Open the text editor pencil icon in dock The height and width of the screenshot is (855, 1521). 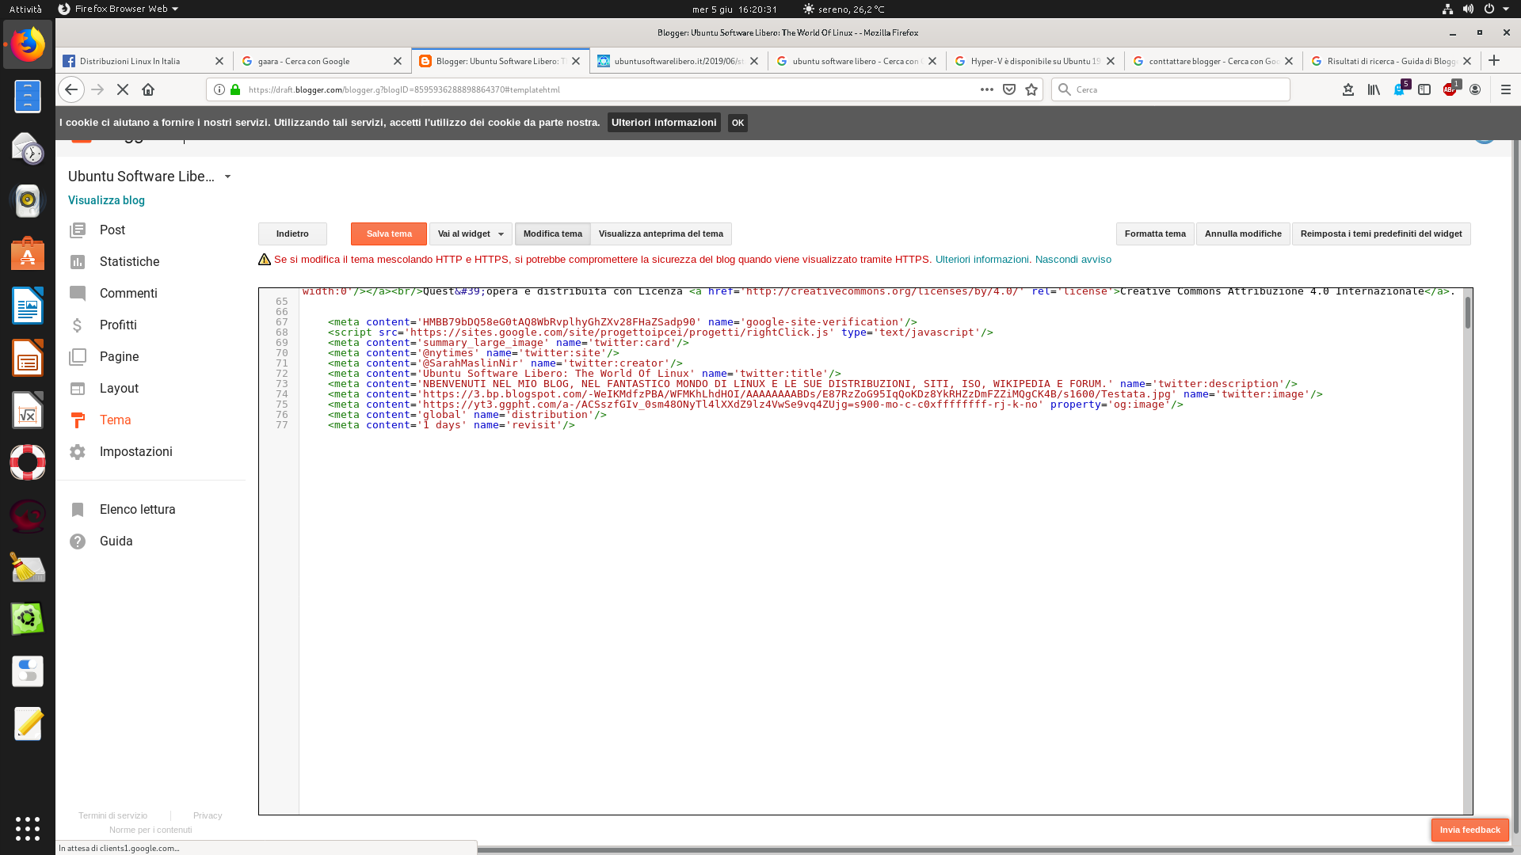pos(28,724)
